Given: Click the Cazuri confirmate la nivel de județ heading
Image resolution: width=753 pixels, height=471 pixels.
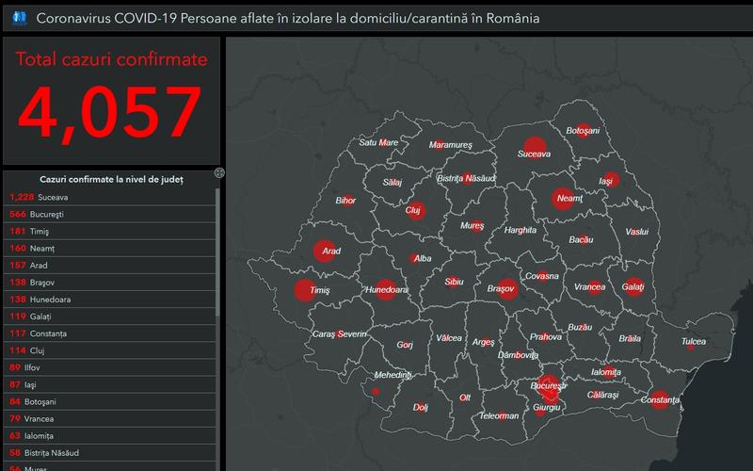Looking at the screenshot, I should (x=111, y=179).
